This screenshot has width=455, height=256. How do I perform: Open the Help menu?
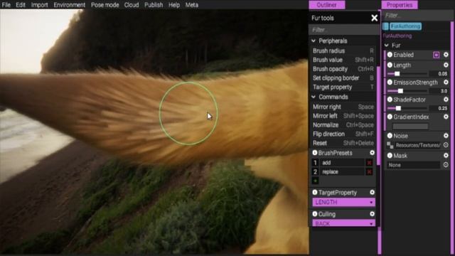tap(174, 5)
